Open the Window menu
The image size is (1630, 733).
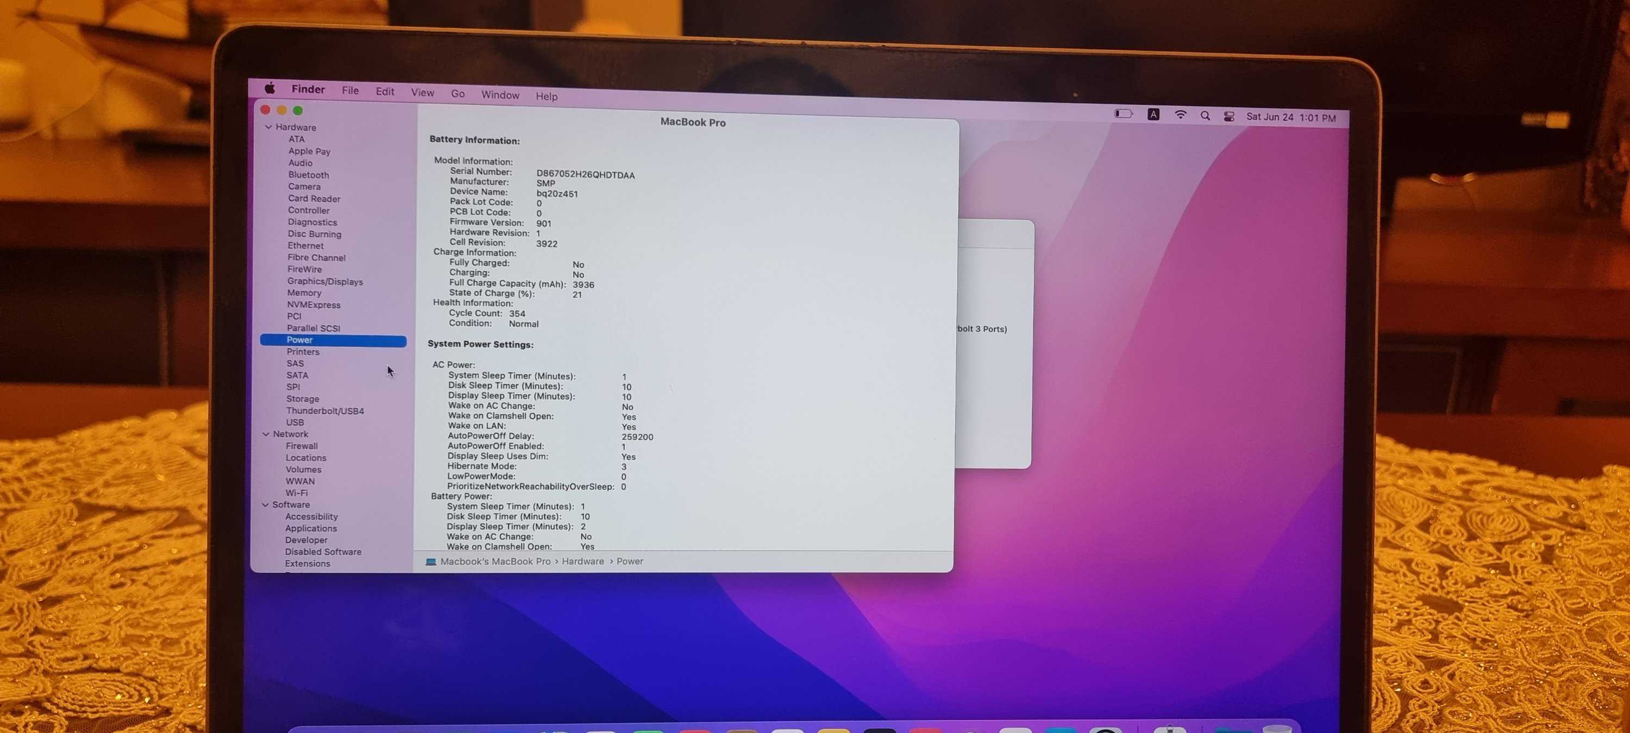click(x=500, y=95)
